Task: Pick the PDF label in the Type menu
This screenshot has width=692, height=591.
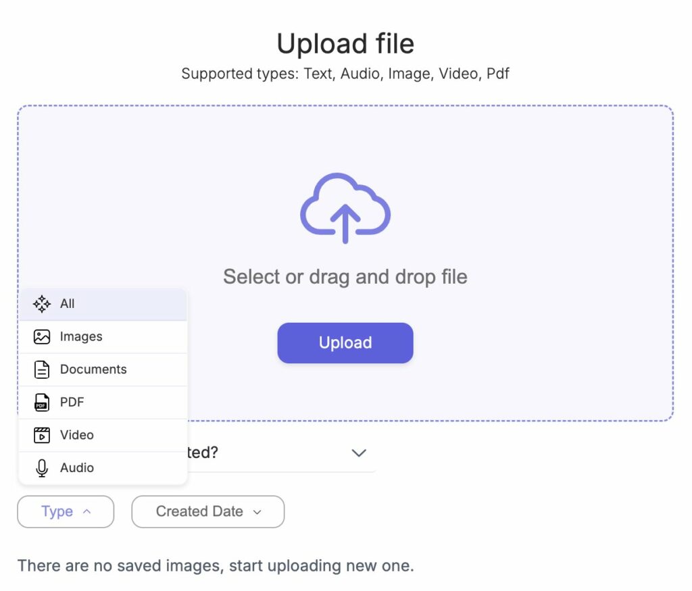Action: tap(72, 403)
